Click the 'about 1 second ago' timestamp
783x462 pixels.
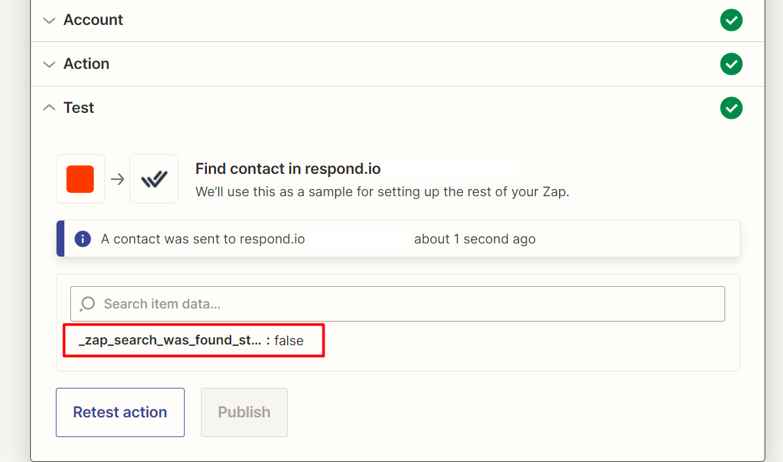475,239
